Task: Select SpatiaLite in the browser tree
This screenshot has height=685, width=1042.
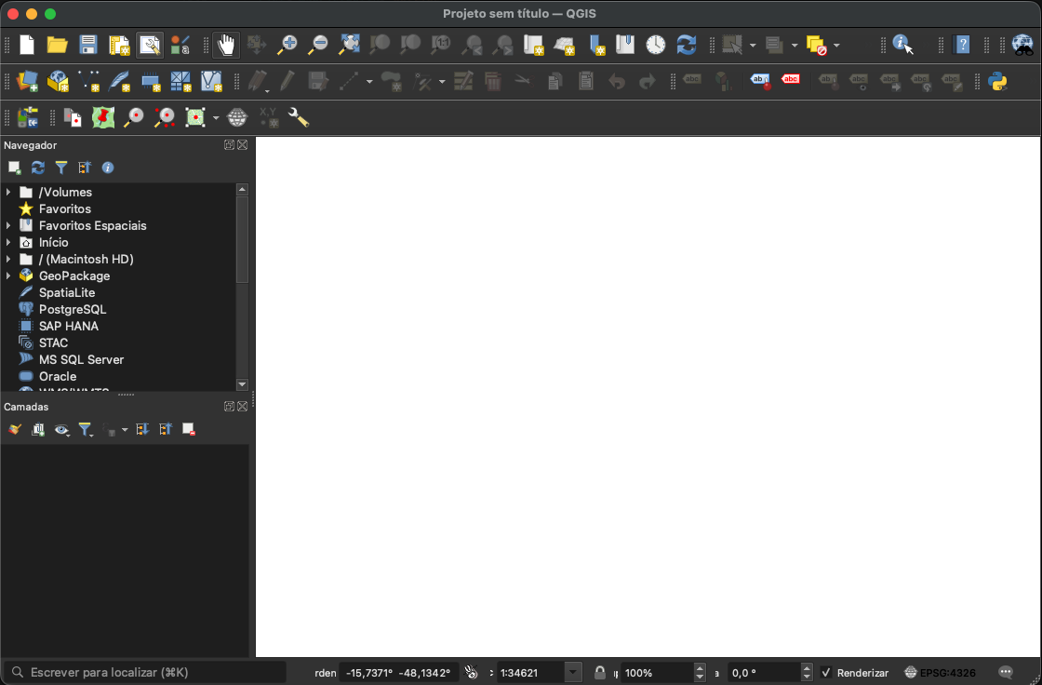Action: [x=66, y=292]
